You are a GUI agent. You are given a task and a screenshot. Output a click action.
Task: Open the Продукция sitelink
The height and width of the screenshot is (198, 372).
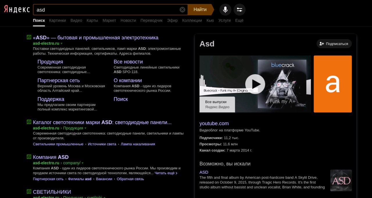point(50,62)
